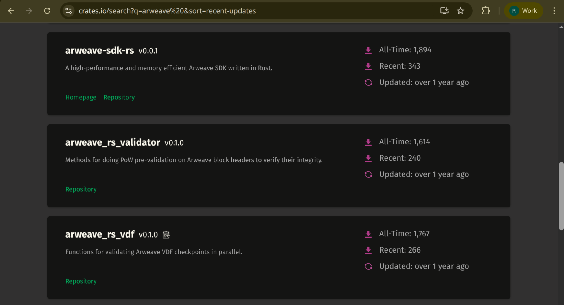
Task: Click download icon beside Recent: 240
Action: tap(368, 158)
